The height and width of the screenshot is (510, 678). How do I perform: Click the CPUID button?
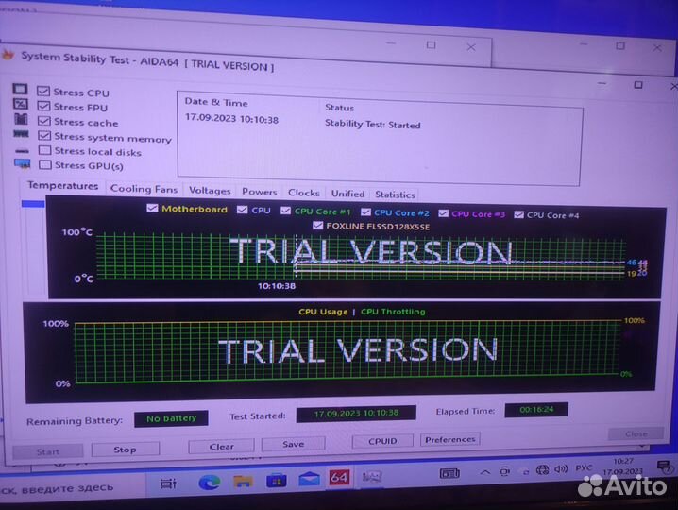pyautogui.click(x=382, y=441)
